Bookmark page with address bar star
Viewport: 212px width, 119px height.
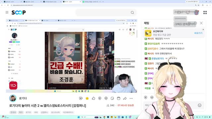[x=198, y=5]
